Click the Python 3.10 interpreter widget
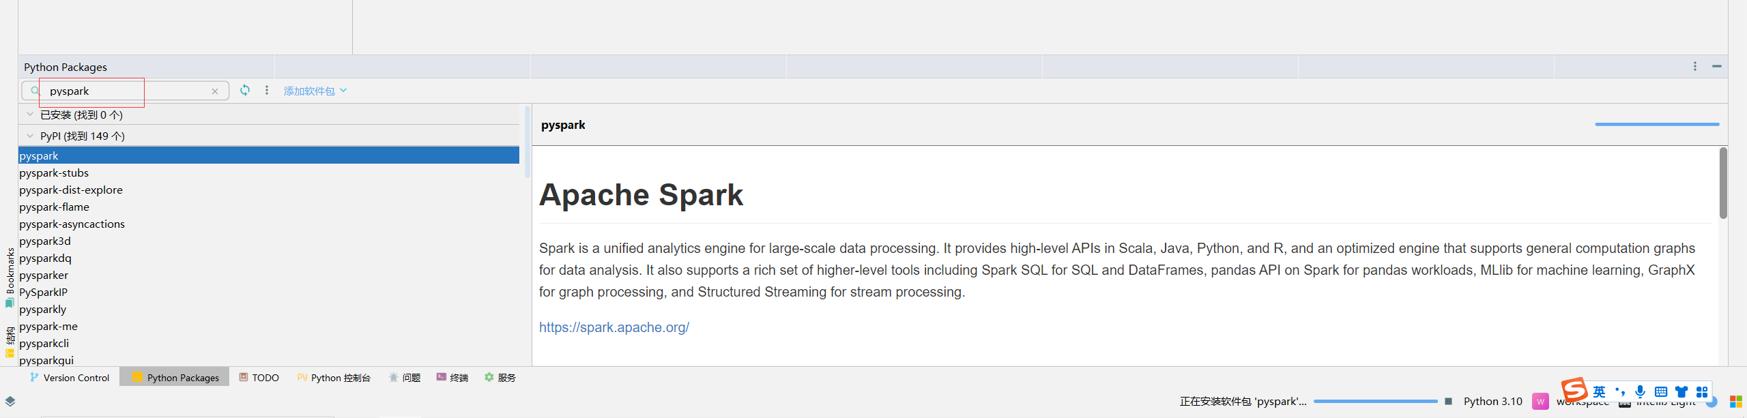The width and height of the screenshot is (1747, 418). (x=1492, y=401)
